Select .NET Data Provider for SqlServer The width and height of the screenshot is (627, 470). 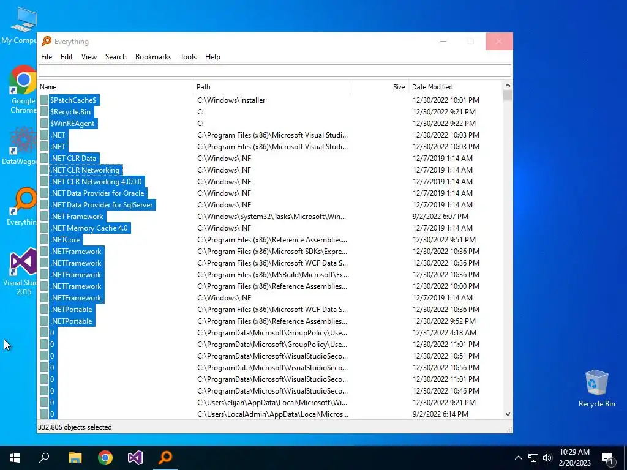(x=102, y=204)
